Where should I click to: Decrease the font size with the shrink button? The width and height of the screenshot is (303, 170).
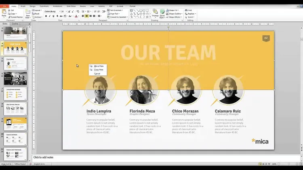73,12
